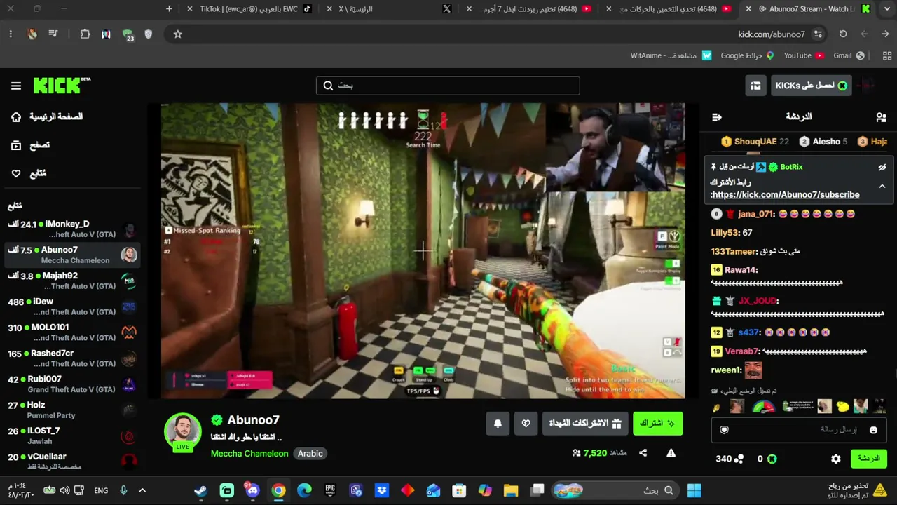Open the chat users list icon
This screenshot has width=897, height=505.
coord(881,117)
